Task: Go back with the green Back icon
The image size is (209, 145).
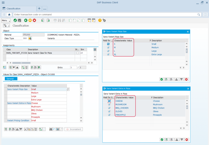Action: pyautogui.click(x=26, y=20)
